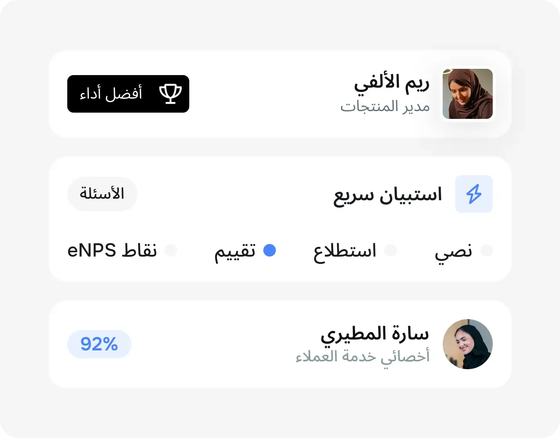The image size is (560, 438).
Task: Click the 92% percentage badge
Action: pos(99,344)
